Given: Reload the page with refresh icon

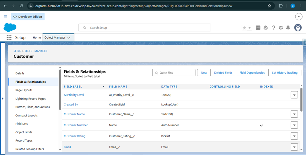Looking at the screenshot, I should point(21,6).
